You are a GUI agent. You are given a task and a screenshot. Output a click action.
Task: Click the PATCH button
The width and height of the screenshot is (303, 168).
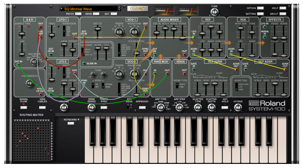pyautogui.click(x=78, y=14)
